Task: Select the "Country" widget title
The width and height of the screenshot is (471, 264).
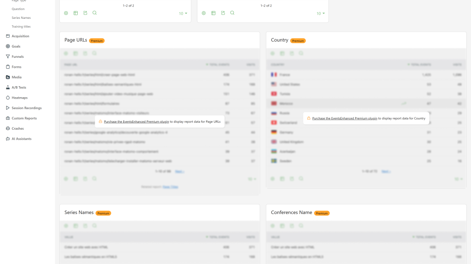Action: pos(280,40)
